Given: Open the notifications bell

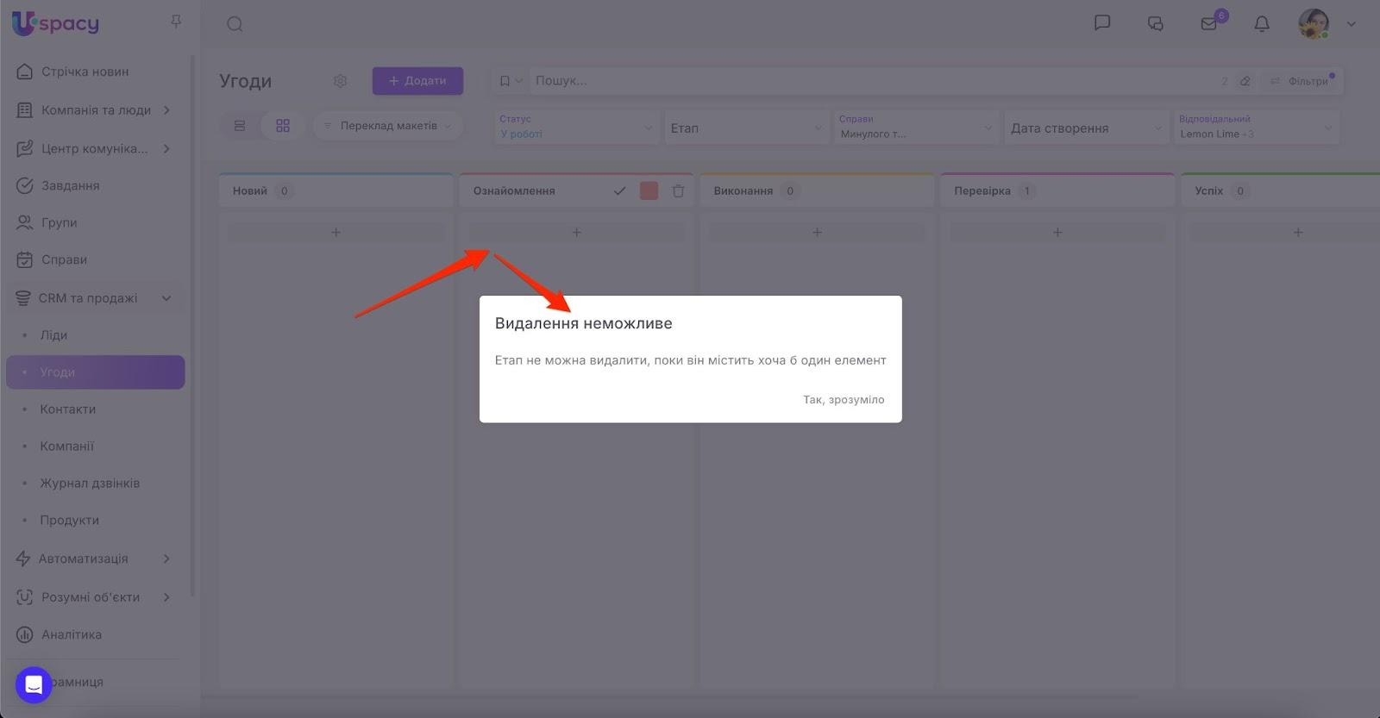Looking at the screenshot, I should pyautogui.click(x=1262, y=24).
